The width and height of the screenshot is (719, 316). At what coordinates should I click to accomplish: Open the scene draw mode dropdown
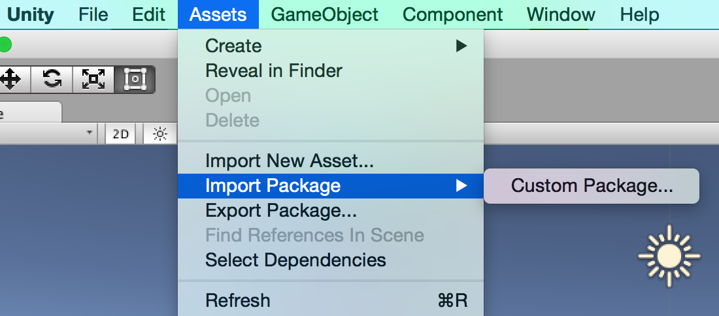coord(89,134)
